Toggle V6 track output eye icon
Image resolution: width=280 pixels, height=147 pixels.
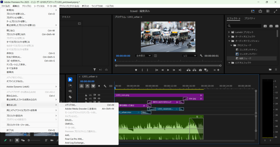click(x=99, y=95)
